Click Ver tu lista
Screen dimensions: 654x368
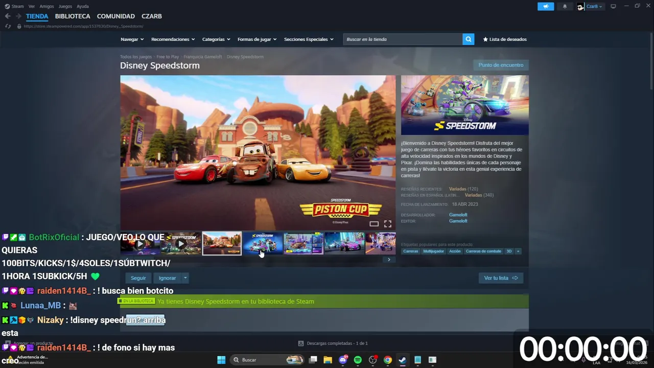click(x=501, y=278)
